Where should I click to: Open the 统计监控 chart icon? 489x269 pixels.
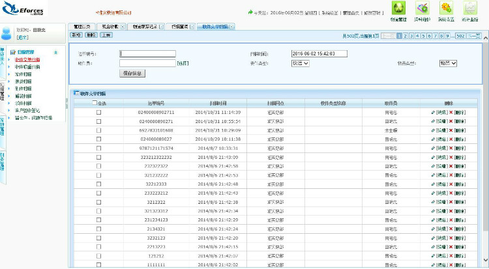470,8
